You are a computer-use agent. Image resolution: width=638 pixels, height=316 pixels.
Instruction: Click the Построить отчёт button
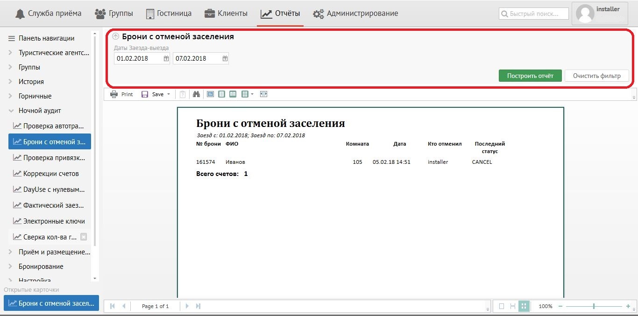tap(530, 76)
